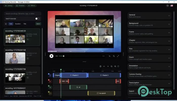Click the crop icon under the preview

pyautogui.click(x=114, y=56)
